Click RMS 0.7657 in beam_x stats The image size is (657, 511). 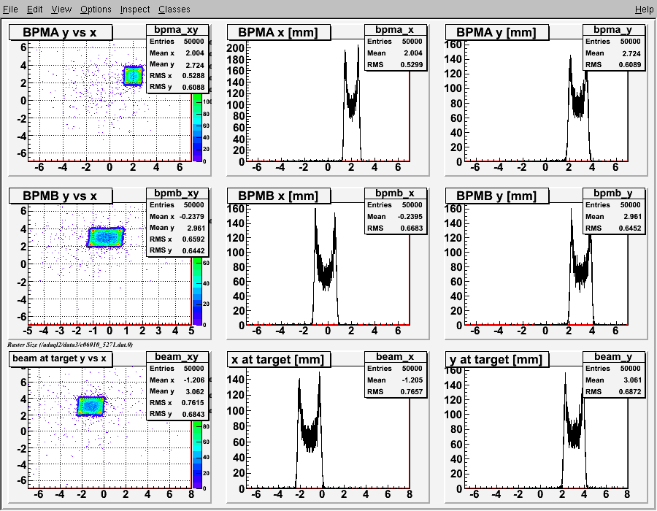pyautogui.click(x=395, y=392)
